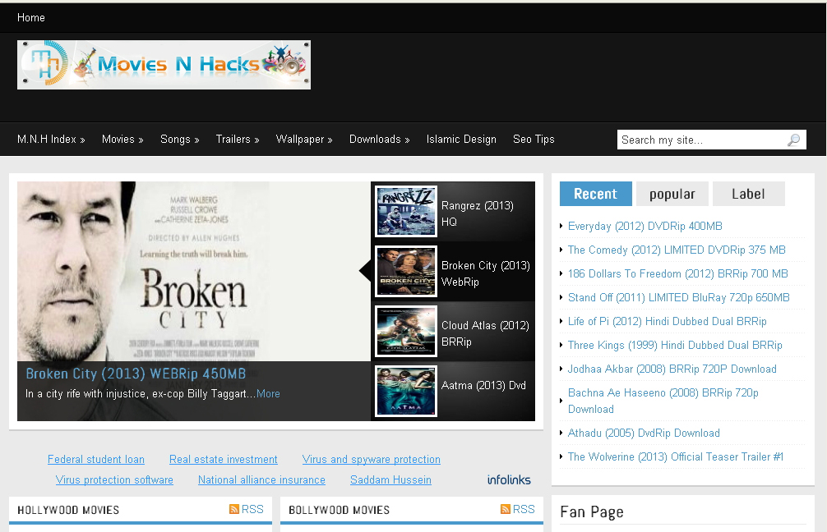Open Bachna Ae Haseeno (2008) post
Viewport: 827px width, 532px height.
663,401
